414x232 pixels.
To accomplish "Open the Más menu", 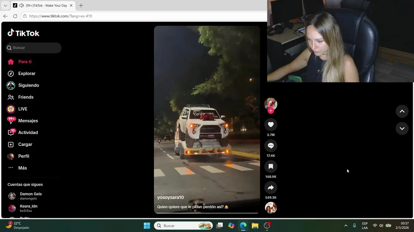I will coord(23,168).
